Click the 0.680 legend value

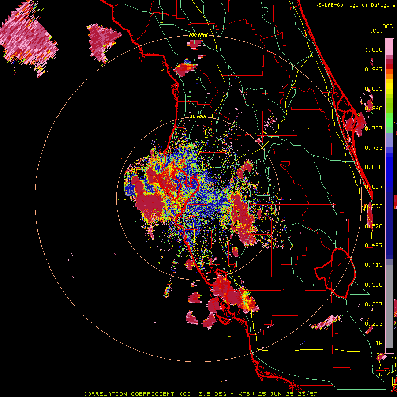pyautogui.click(x=374, y=167)
